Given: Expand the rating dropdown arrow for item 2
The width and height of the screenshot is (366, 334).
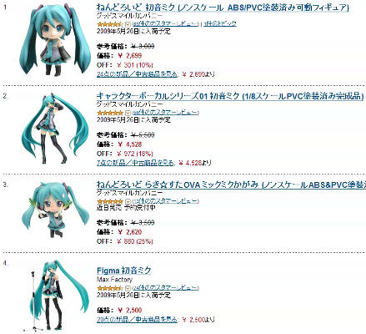Looking at the screenshot, I should (x=128, y=113).
